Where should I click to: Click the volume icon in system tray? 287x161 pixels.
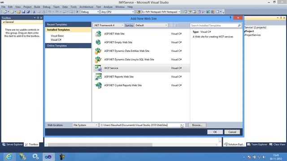click(x=264, y=157)
